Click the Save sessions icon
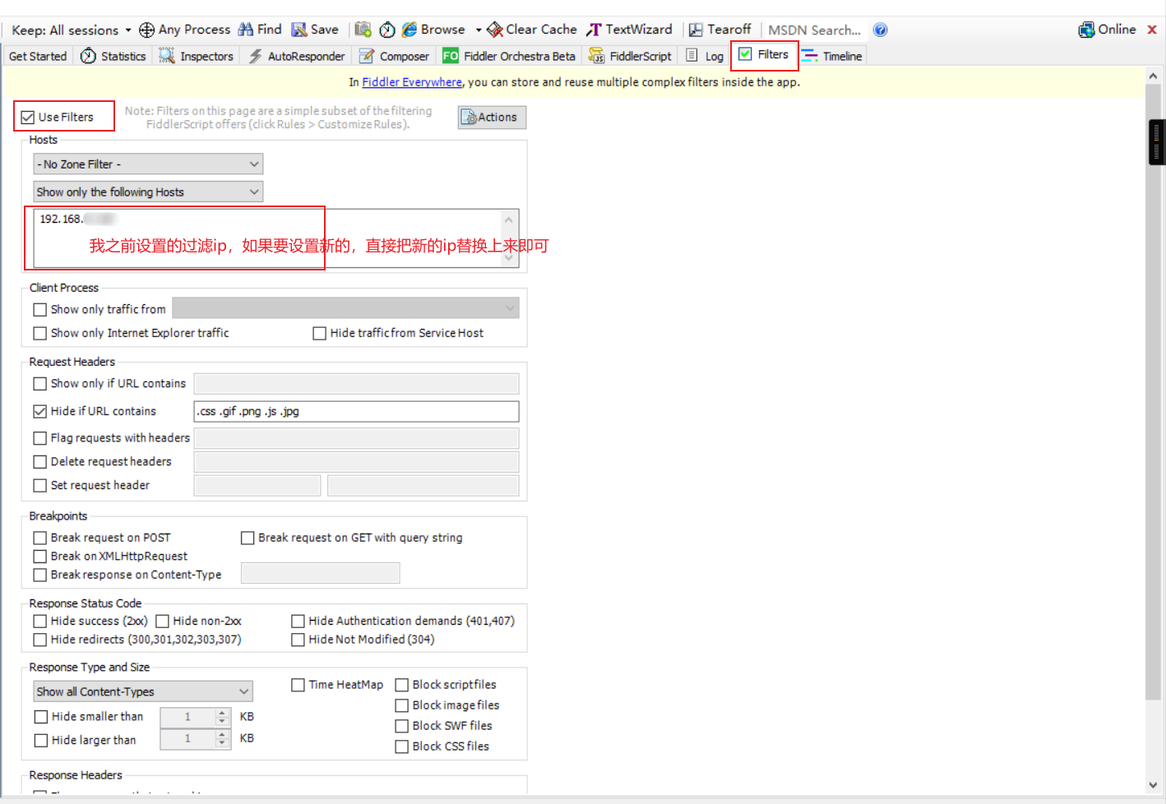This screenshot has width=1166, height=804. tap(299, 30)
